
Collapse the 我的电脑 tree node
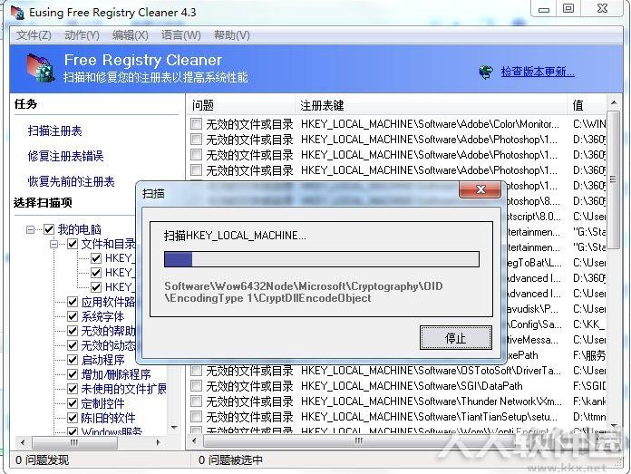tap(30, 230)
